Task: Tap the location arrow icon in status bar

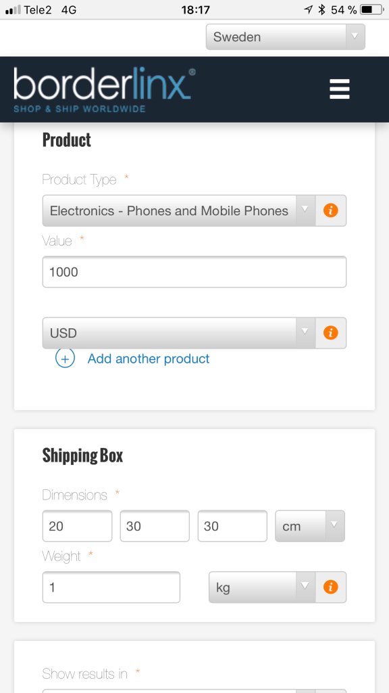Action: click(308, 9)
